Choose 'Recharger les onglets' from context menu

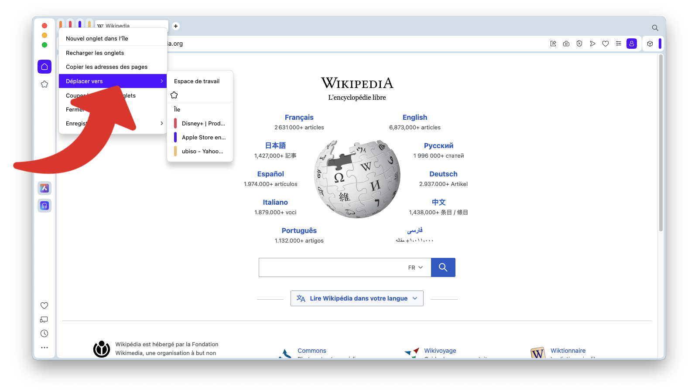113,53
